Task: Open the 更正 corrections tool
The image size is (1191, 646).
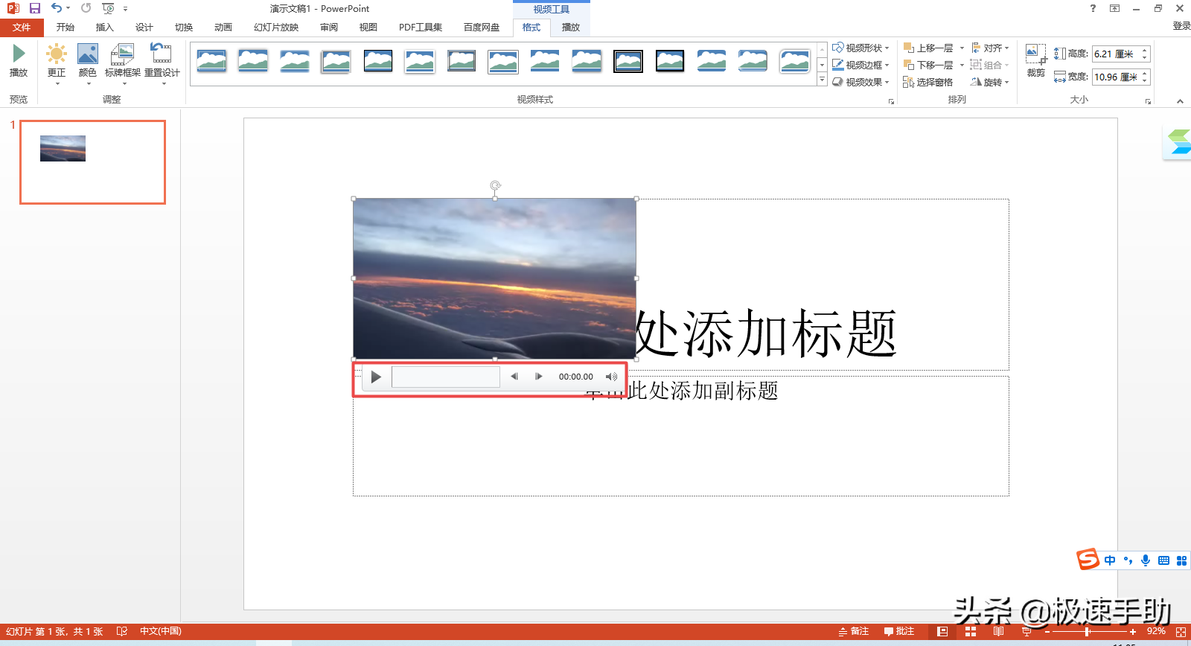Action: coord(57,60)
